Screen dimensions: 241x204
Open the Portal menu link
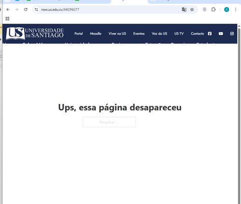pyautogui.click(x=79, y=34)
